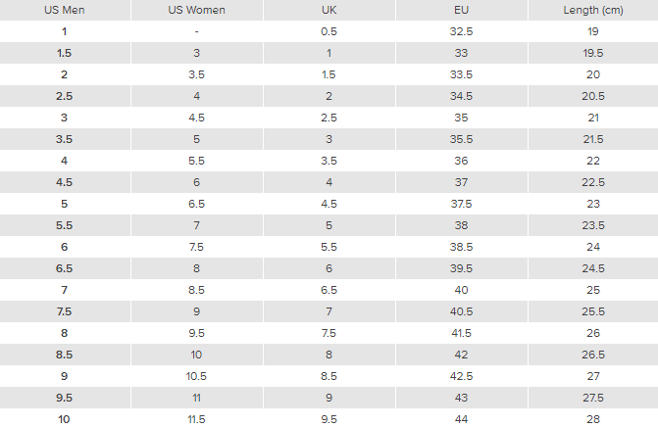This screenshot has width=658, height=427.
Task: Select the UK column header
Action: tap(329, 10)
